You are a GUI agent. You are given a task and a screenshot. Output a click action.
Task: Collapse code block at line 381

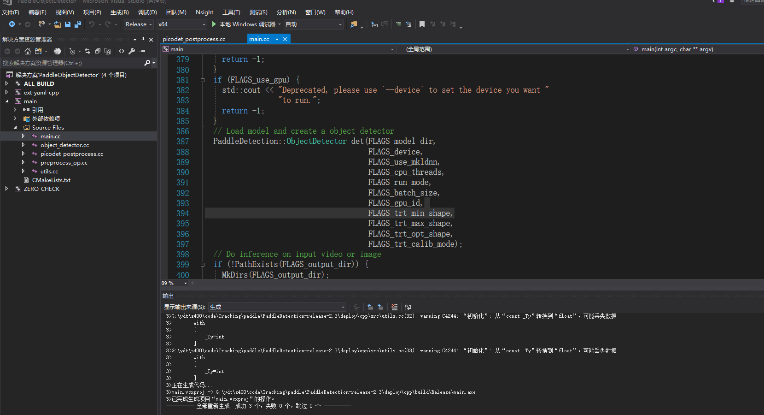pyautogui.click(x=203, y=80)
